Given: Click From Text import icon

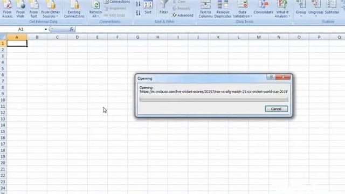Looking at the screenshot, I should 33,9.
